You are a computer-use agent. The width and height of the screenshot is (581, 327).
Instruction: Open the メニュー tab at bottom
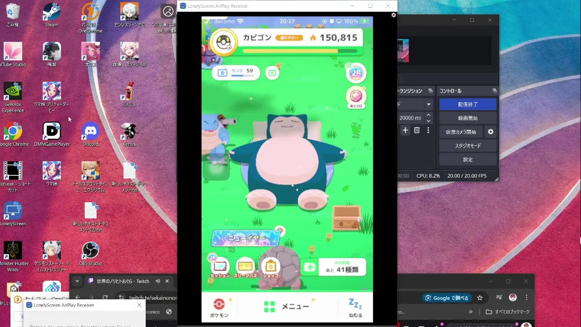[286, 307]
